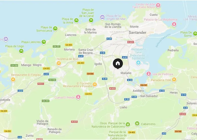Select the Cabárceno paw print marker
This screenshot has width=197, height=140.
pos(137,124)
